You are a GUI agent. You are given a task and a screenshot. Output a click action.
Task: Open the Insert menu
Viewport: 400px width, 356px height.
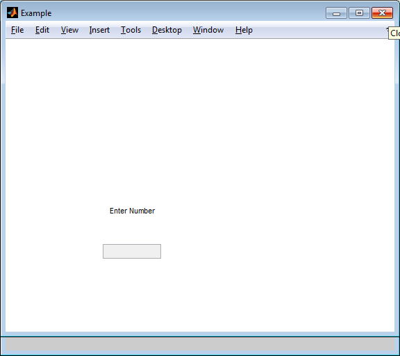pos(99,30)
